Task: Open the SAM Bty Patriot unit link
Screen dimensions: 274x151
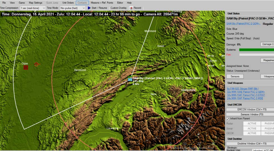Action: click(243, 24)
